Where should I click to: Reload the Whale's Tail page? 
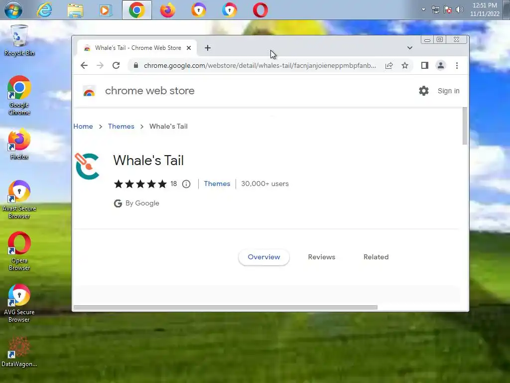pyautogui.click(x=116, y=65)
